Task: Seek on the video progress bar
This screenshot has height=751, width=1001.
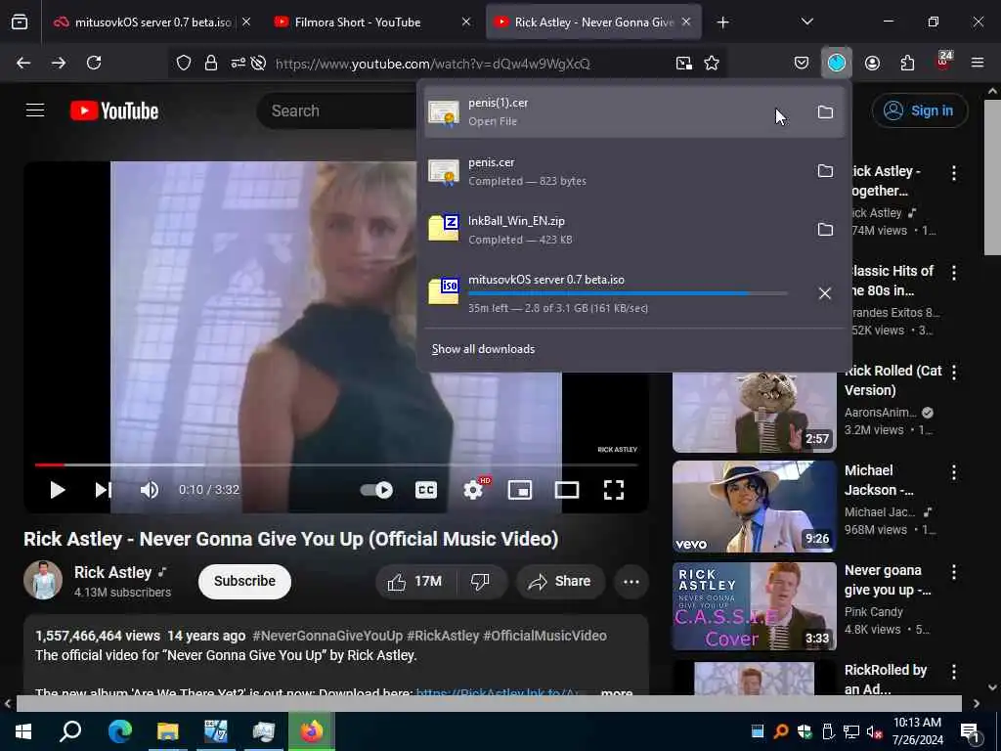Action: (336, 464)
